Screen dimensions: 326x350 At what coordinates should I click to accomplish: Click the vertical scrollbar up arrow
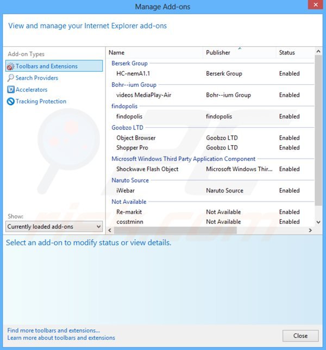pos(318,52)
